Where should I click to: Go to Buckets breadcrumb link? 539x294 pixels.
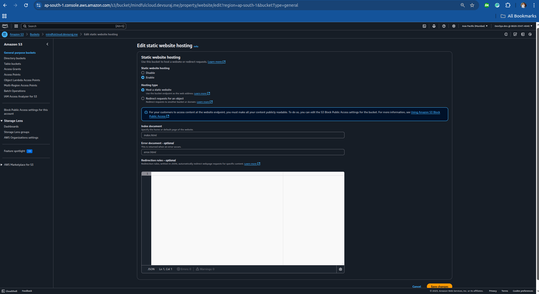click(x=35, y=34)
